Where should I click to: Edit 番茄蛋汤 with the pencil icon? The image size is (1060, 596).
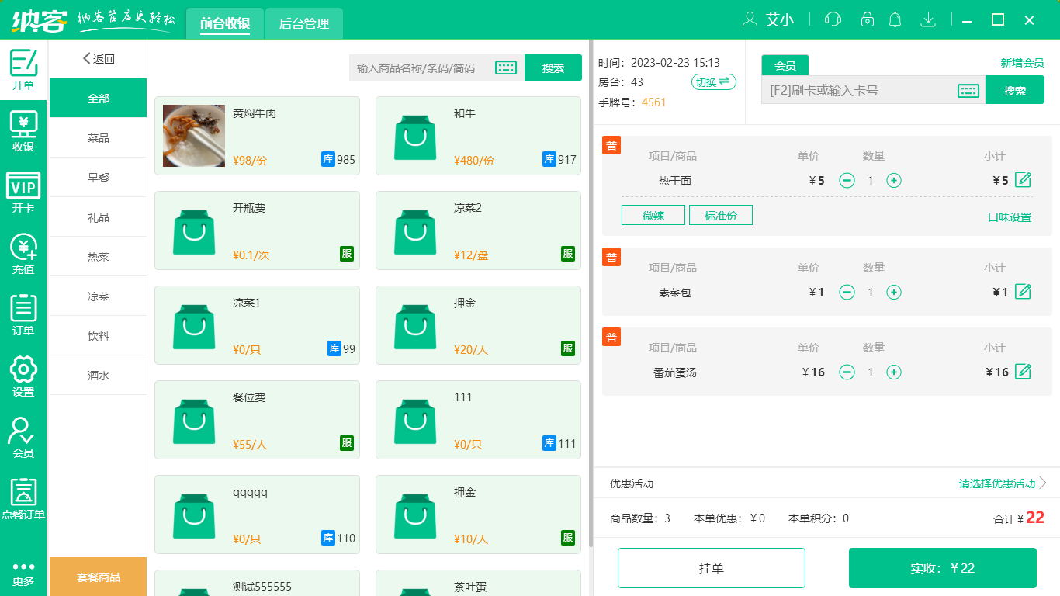1024,372
